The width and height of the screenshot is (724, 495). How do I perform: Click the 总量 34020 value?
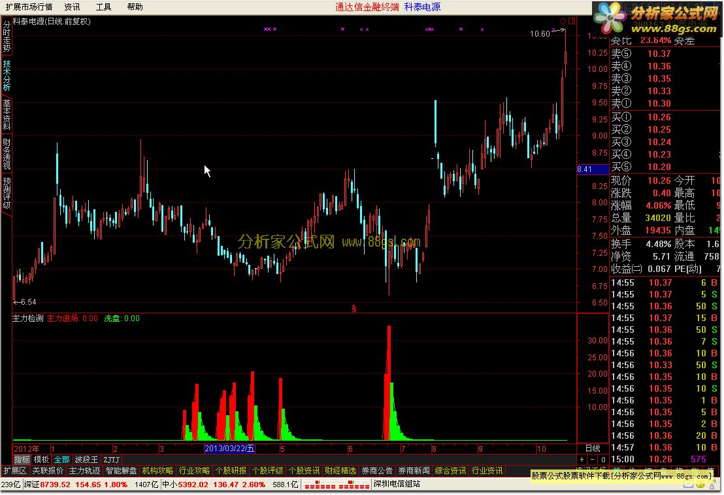pyautogui.click(x=657, y=218)
